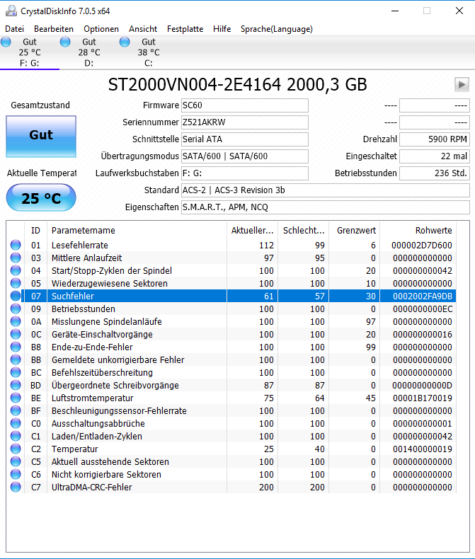This screenshot has height=559, width=475.
Task: Click status icon of Lesefehlerrate row
Action: click(x=16, y=245)
